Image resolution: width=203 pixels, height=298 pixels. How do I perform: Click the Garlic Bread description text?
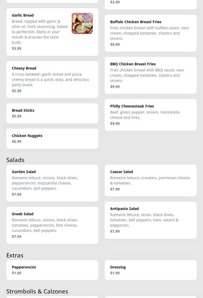pos(40,32)
